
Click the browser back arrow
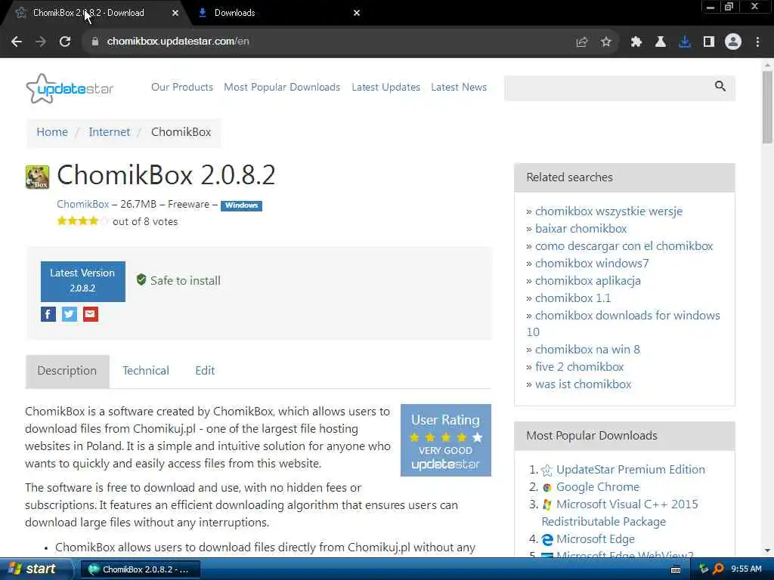tap(17, 42)
